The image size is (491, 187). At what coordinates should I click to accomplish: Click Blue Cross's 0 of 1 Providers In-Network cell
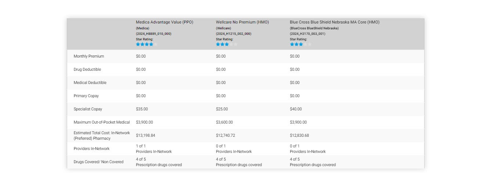[x=308, y=148]
